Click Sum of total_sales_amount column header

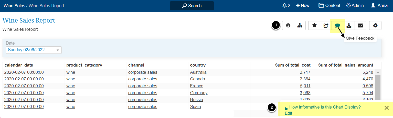click(x=346, y=65)
